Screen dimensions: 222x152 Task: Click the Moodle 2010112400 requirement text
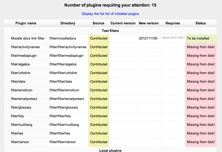(173, 38)
